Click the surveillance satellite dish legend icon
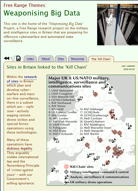Viewport: 138px width, 191px height. [67, 177]
